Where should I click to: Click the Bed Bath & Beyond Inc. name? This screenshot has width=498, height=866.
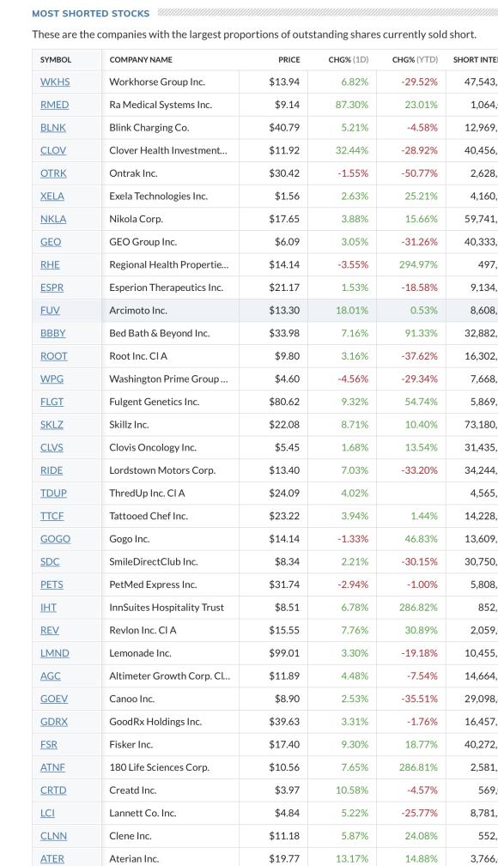pyautogui.click(x=159, y=333)
